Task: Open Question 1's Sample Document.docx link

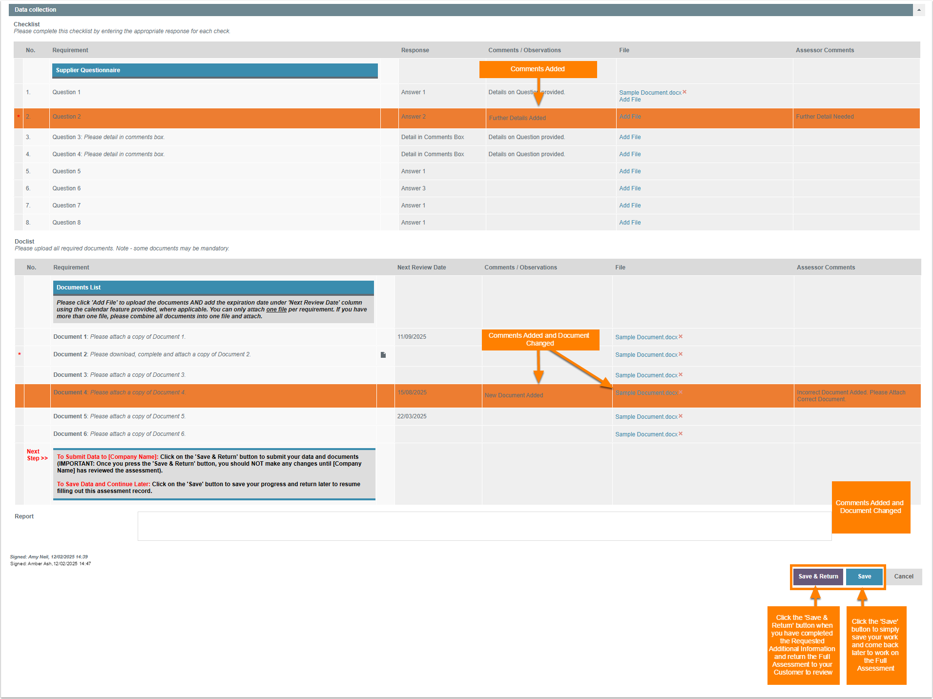Action: point(650,93)
